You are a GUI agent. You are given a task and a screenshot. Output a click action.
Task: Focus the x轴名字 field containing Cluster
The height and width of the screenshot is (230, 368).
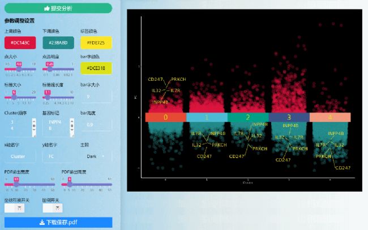coord(20,156)
